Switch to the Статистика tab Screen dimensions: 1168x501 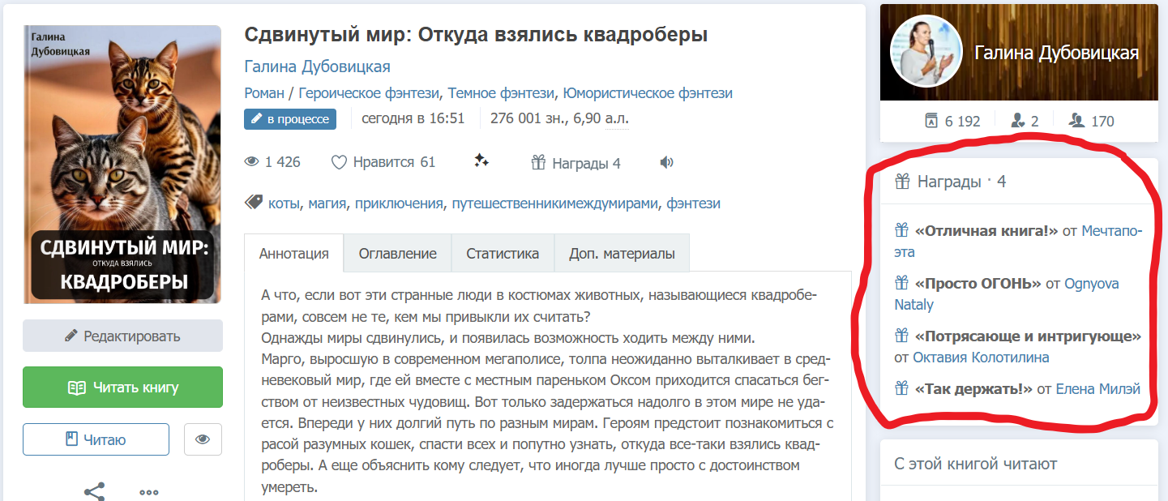click(x=503, y=253)
